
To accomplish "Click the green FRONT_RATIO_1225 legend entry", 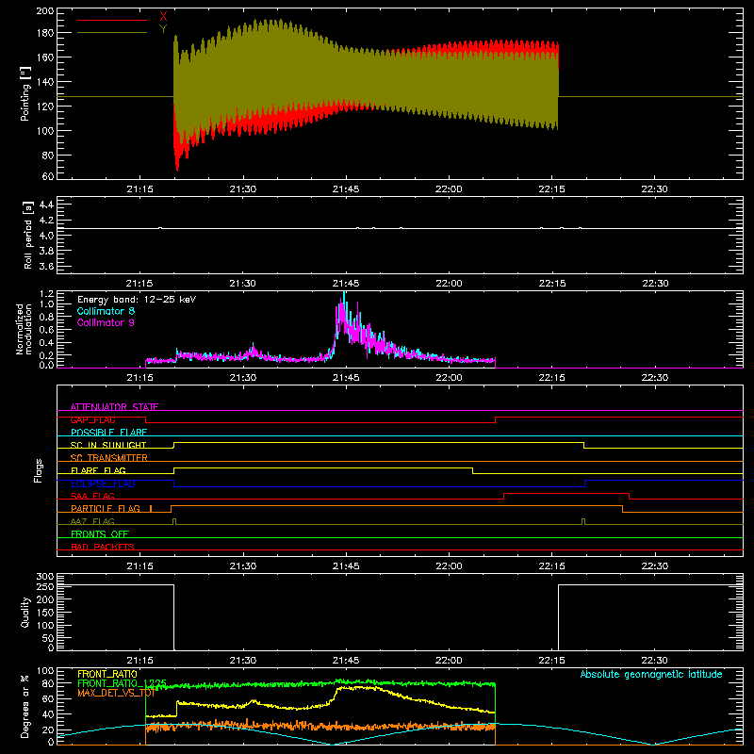I will [123, 683].
